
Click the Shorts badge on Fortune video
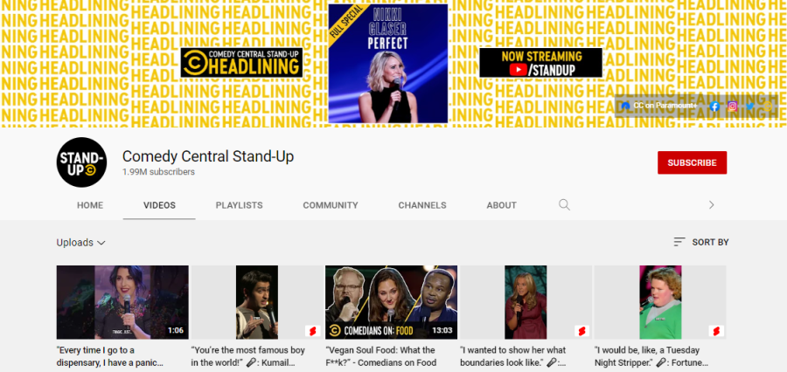click(x=715, y=331)
